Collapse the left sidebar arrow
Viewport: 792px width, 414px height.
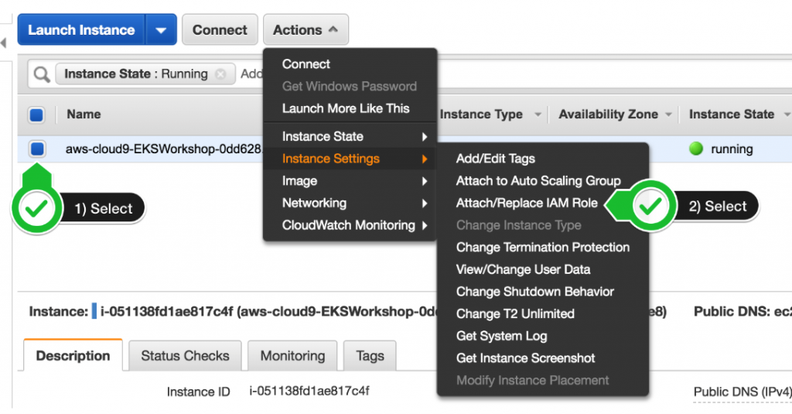[x=4, y=43]
